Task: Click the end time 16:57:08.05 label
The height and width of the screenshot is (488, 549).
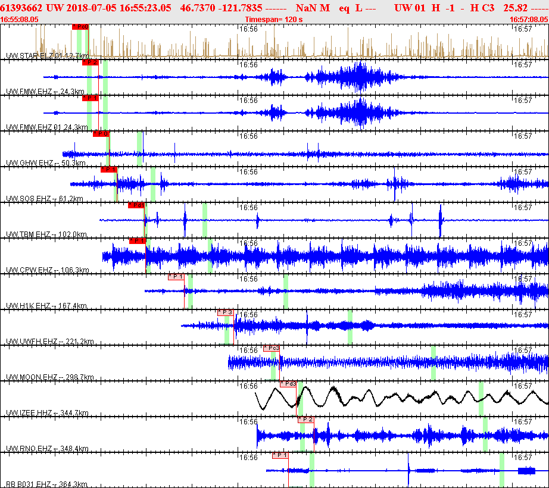Action: (529, 20)
